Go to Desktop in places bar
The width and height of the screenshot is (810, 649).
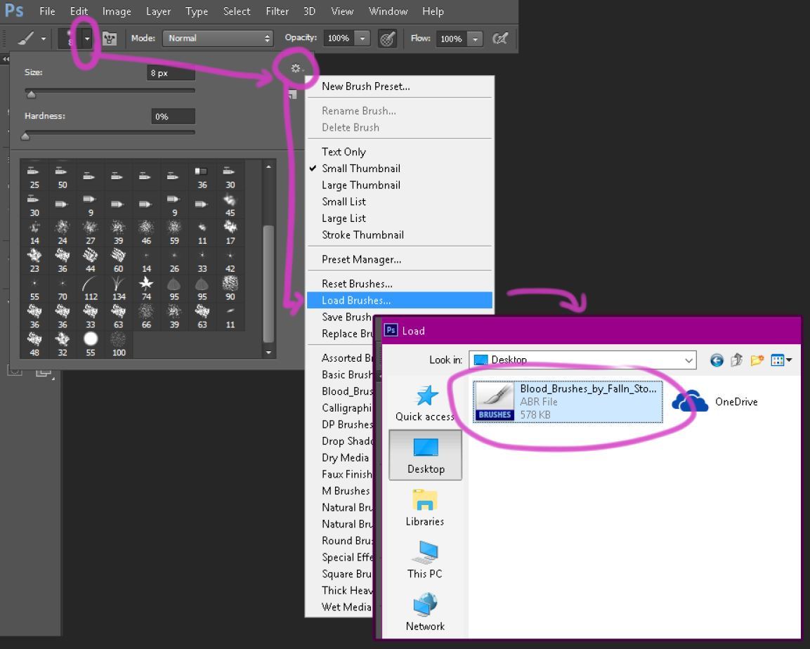(x=425, y=455)
